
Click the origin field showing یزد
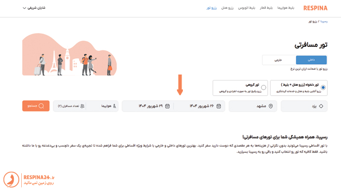pyautogui.click(x=304, y=106)
